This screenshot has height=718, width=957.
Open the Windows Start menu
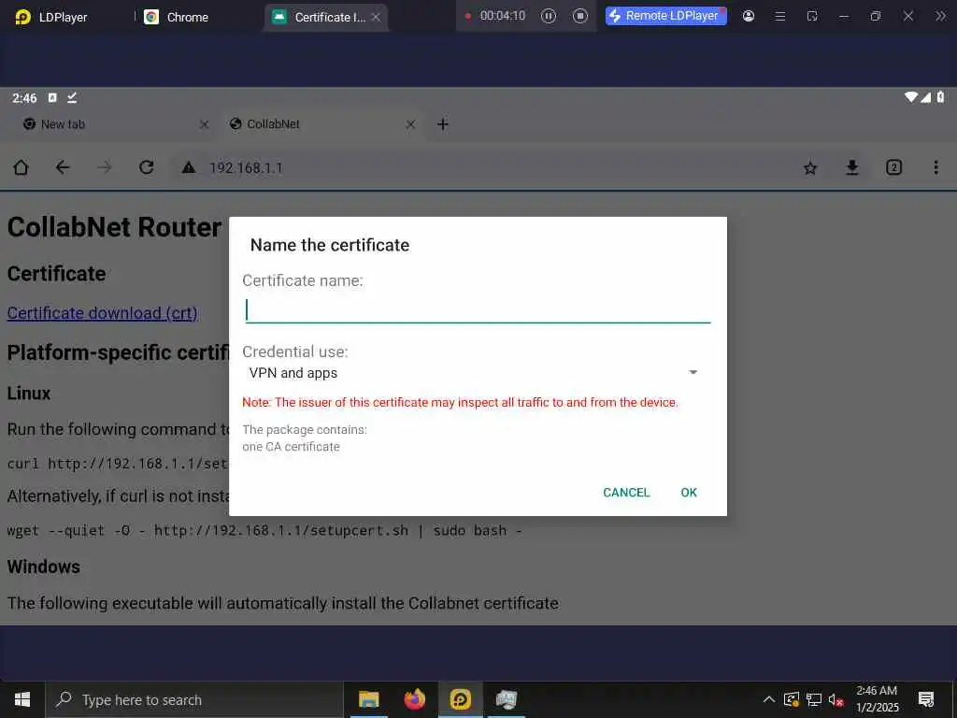22,699
